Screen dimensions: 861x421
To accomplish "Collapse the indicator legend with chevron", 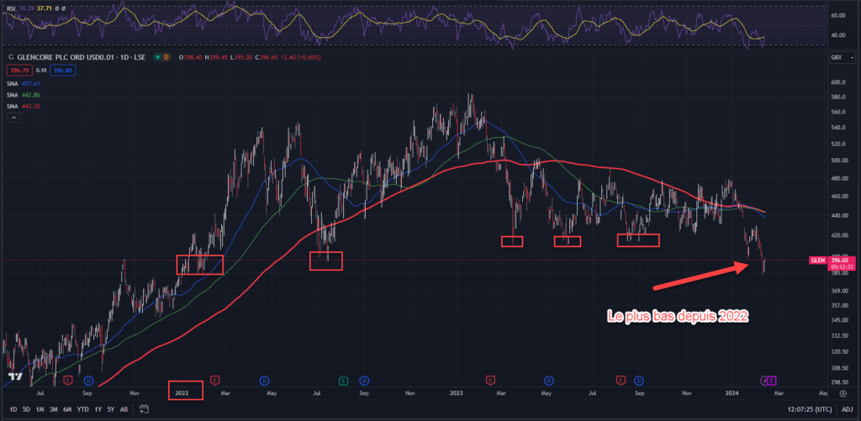I will (13, 118).
